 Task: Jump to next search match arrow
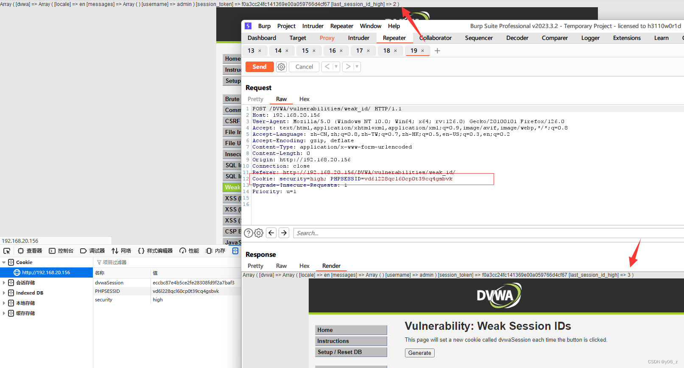[x=284, y=233]
